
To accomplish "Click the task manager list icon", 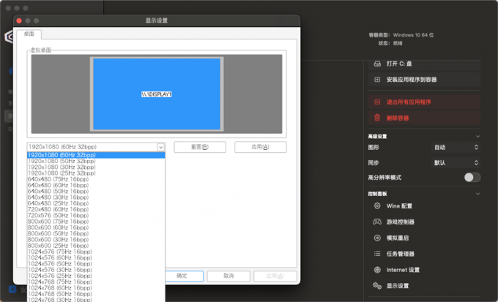I will pyautogui.click(x=377, y=254).
